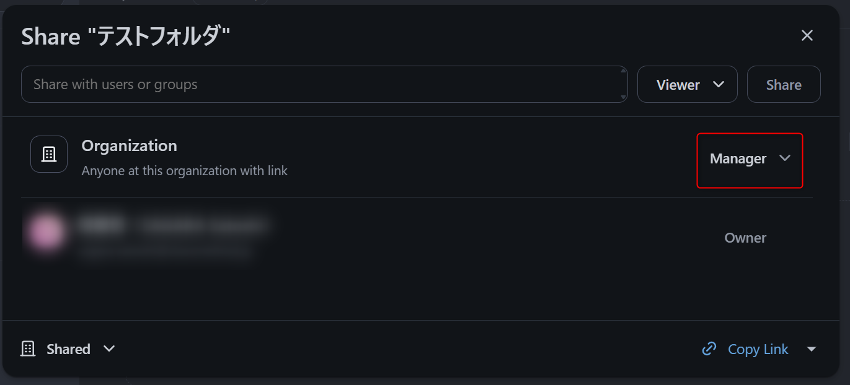Click the chevron next to Shared
The width and height of the screenshot is (850, 385).
[109, 348]
